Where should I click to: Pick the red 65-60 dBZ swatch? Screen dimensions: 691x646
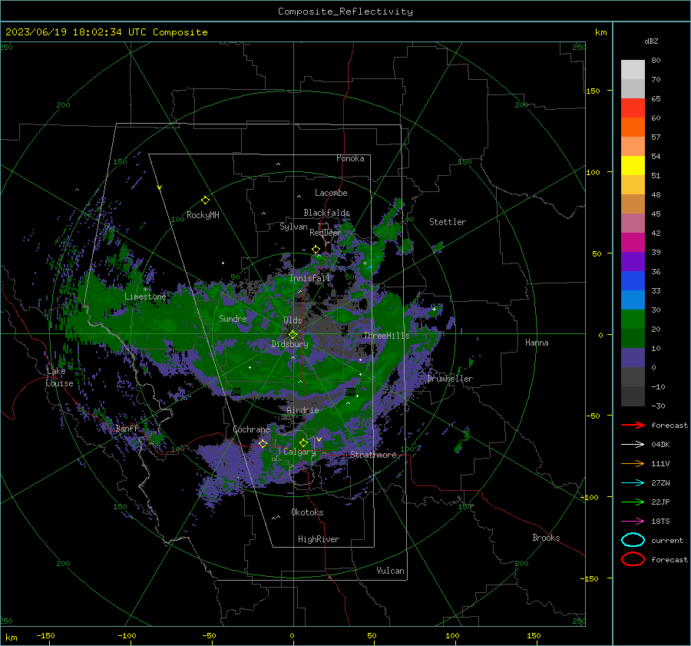633,108
